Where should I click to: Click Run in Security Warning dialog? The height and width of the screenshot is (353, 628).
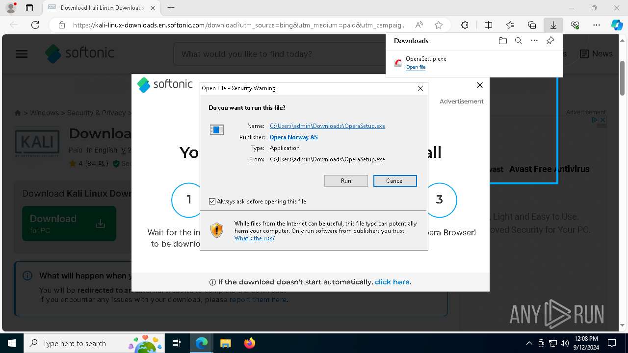click(x=346, y=181)
